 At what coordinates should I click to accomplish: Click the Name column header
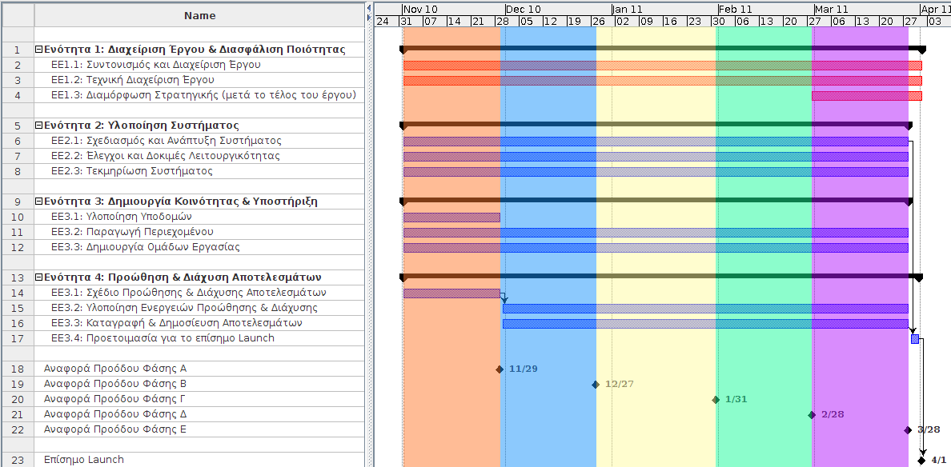[x=199, y=16]
